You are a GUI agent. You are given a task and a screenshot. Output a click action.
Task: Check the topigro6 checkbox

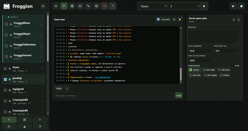[x=5, y=90]
